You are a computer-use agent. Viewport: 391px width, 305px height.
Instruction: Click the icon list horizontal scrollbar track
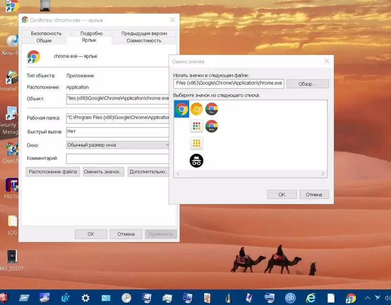(x=250, y=174)
